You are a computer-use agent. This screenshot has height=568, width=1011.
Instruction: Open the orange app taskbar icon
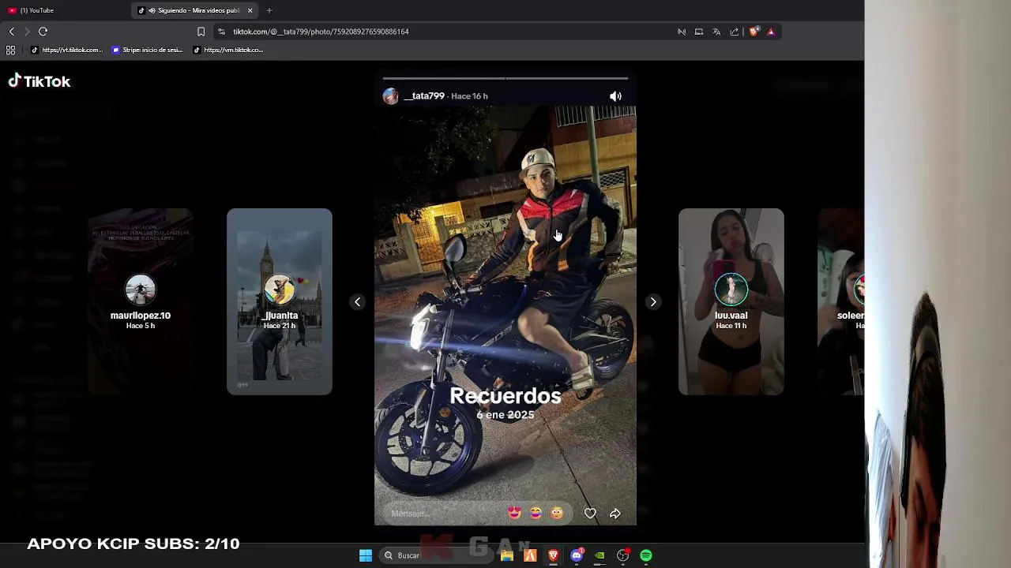pyautogui.click(x=530, y=555)
